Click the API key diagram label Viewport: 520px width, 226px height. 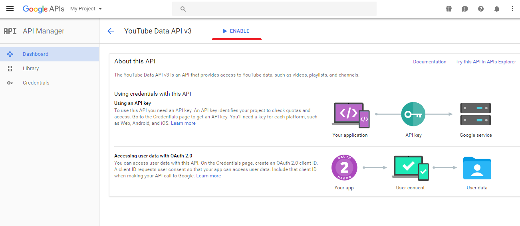pos(413,135)
